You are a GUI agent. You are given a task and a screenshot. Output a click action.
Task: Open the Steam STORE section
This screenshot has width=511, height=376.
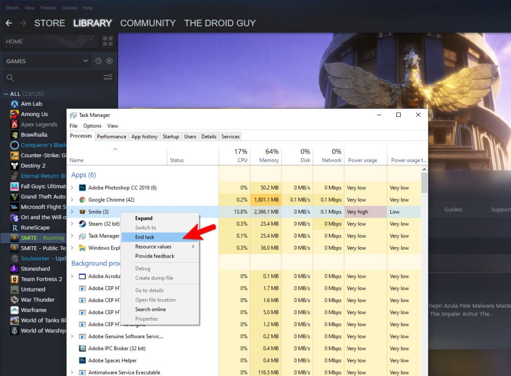point(49,23)
